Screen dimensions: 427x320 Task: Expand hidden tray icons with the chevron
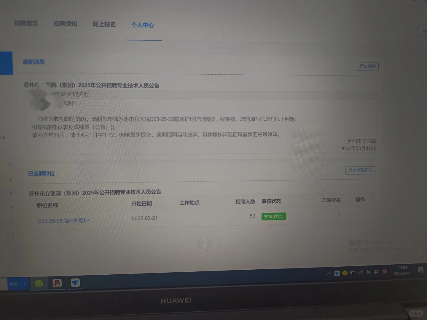click(x=329, y=273)
